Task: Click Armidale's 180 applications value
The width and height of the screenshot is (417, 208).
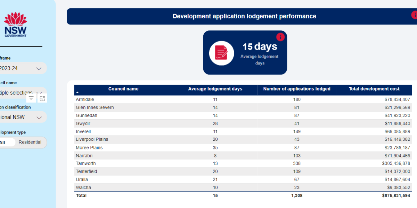Action: click(x=297, y=99)
